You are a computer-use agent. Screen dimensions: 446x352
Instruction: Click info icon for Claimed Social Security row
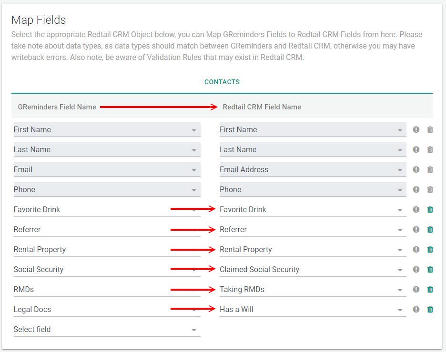coord(416,269)
